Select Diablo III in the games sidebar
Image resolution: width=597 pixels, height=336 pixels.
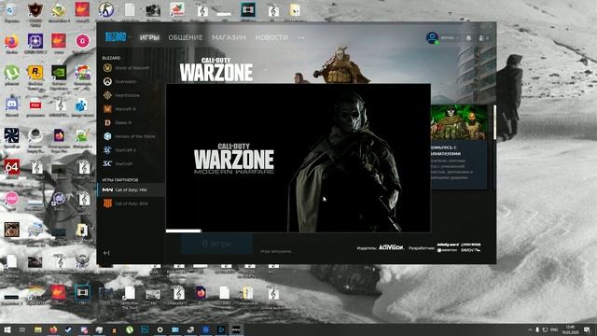(x=131, y=122)
